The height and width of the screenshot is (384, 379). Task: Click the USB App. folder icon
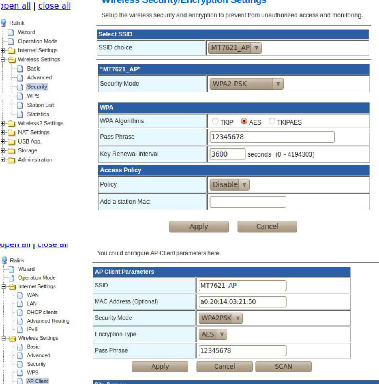click(x=12, y=142)
